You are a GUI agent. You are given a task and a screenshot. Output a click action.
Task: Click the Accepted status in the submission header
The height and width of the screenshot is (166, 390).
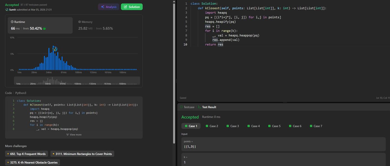[12, 5]
